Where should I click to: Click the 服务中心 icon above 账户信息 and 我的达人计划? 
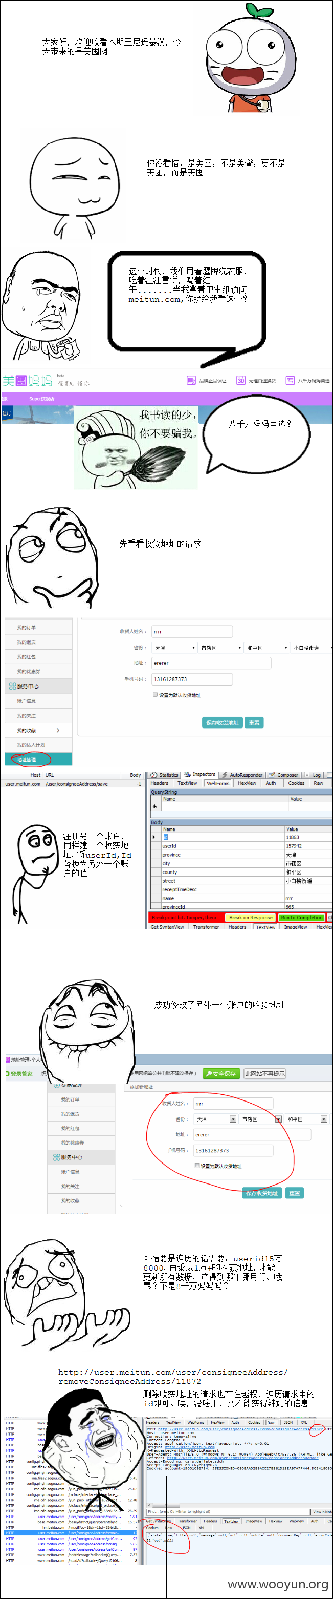pyautogui.click(x=12, y=686)
